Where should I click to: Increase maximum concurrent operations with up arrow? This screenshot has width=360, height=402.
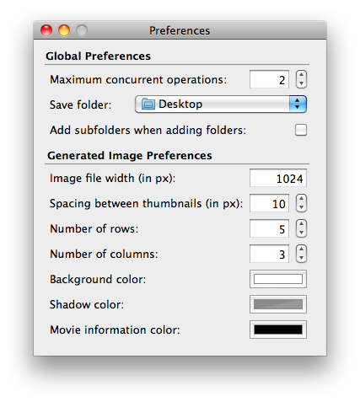[x=301, y=75]
